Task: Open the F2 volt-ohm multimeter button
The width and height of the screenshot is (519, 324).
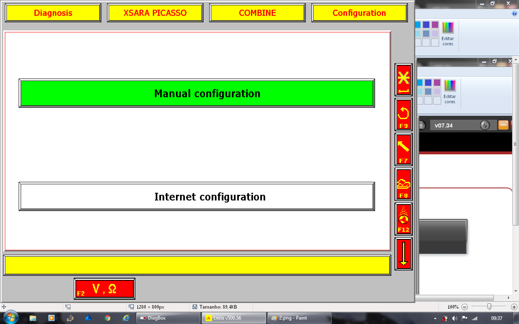Action: [105, 289]
